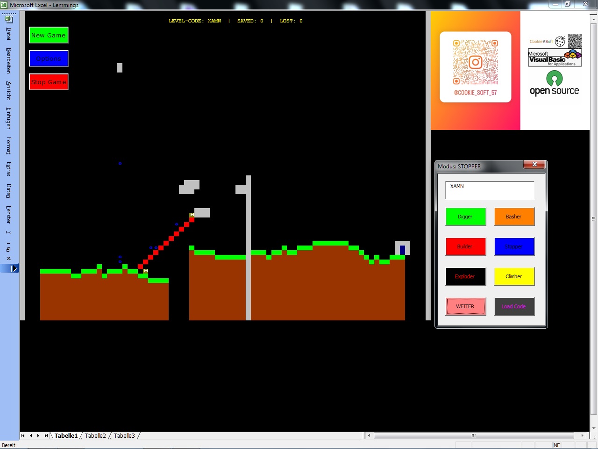Click the red Stop Game button
This screenshot has height=449, width=598.
tap(49, 82)
